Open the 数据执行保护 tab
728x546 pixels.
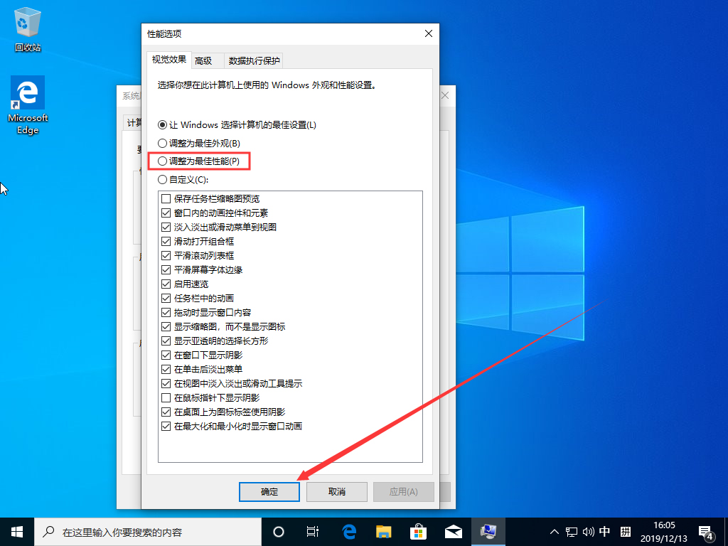(253, 60)
